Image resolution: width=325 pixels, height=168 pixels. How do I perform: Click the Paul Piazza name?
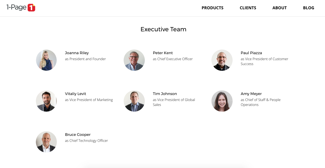(251, 53)
